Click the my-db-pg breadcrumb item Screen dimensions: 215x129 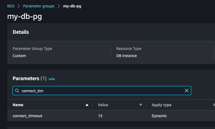point(72,6)
